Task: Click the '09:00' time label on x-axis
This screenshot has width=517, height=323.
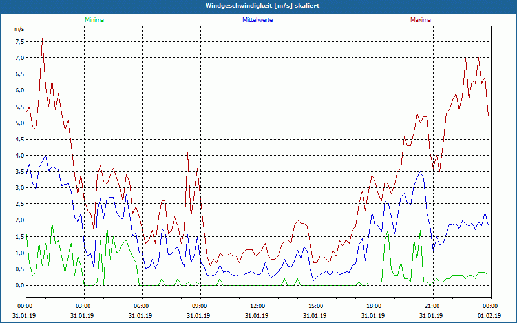Action: (x=200, y=306)
